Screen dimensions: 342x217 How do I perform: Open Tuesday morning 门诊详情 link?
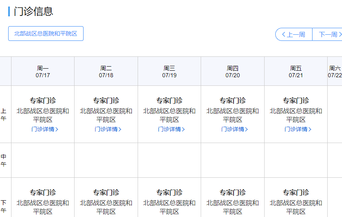point(108,129)
